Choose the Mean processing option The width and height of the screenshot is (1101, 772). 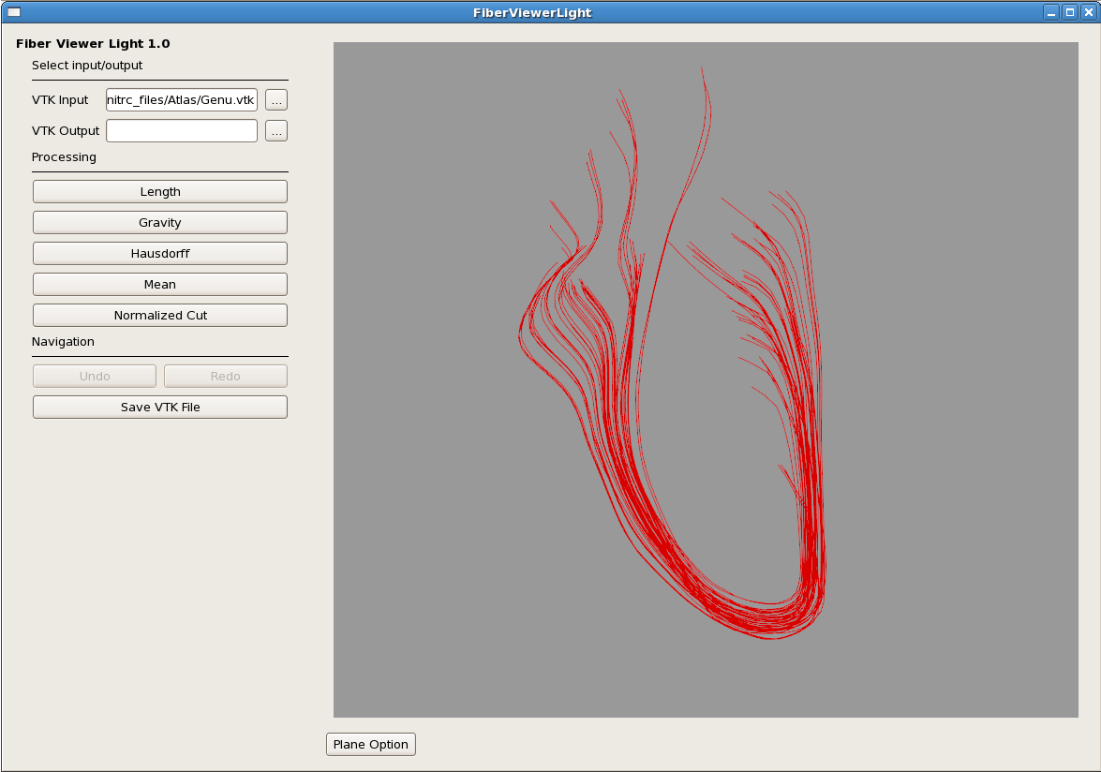160,284
